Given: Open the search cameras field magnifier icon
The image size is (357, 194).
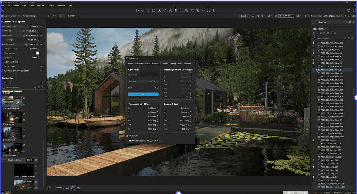Looking at the screenshot, I should point(4,87).
